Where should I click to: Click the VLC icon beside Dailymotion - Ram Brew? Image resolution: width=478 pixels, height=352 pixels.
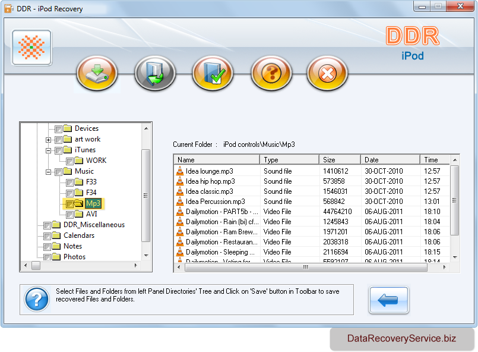coord(180,231)
